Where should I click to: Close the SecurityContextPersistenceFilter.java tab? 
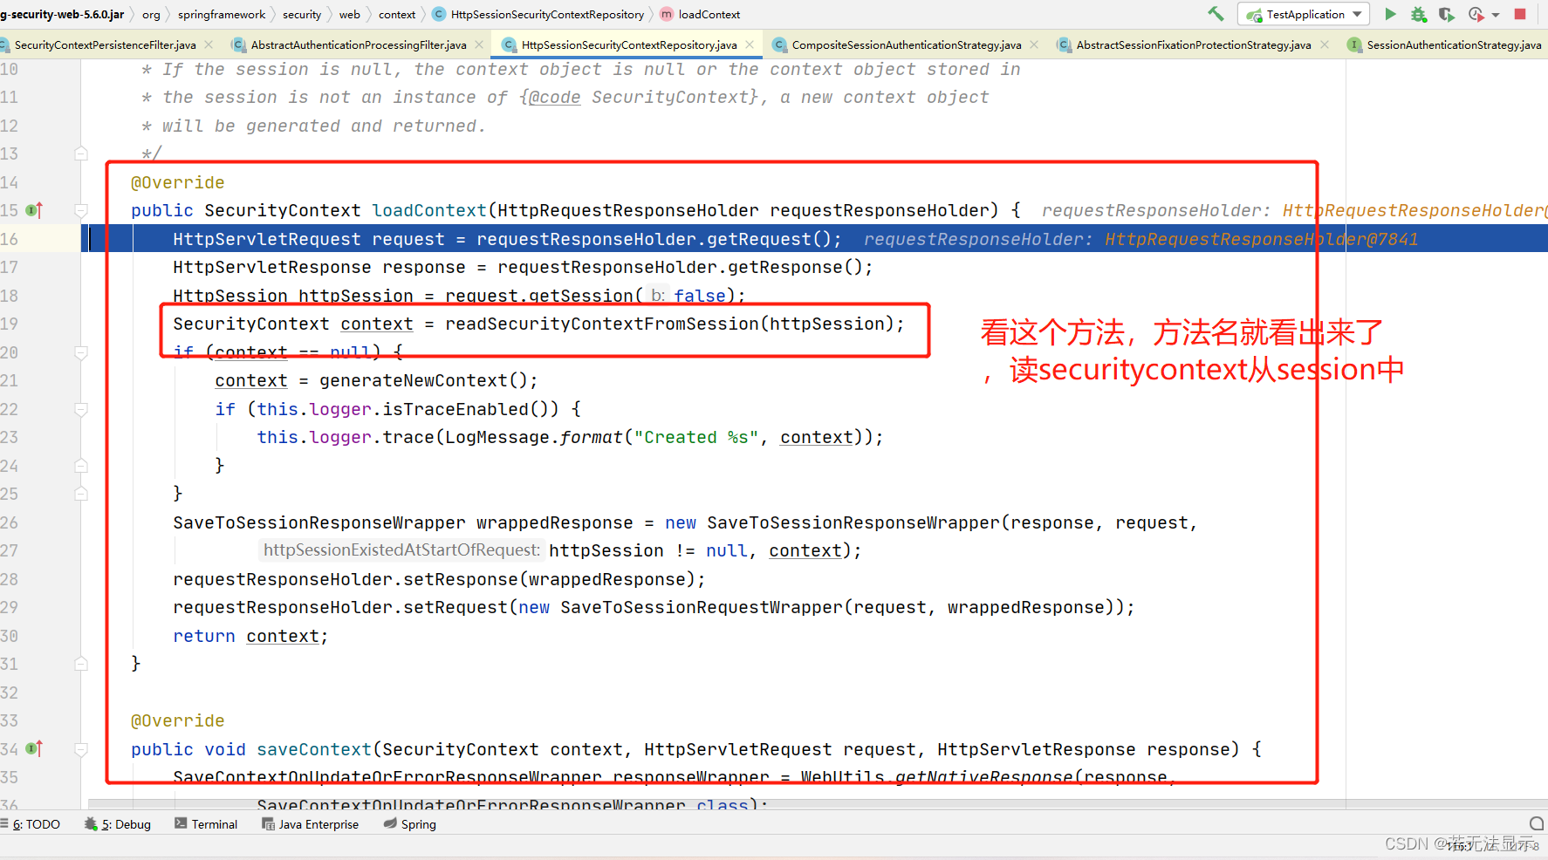[x=209, y=44]
